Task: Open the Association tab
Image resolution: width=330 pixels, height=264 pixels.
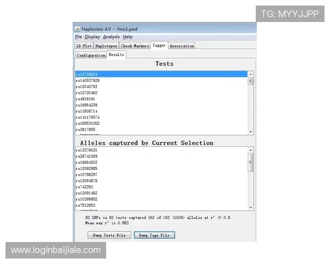Action: (182, 46)
